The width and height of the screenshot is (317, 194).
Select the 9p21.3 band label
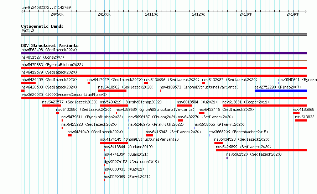coord(28,31)
